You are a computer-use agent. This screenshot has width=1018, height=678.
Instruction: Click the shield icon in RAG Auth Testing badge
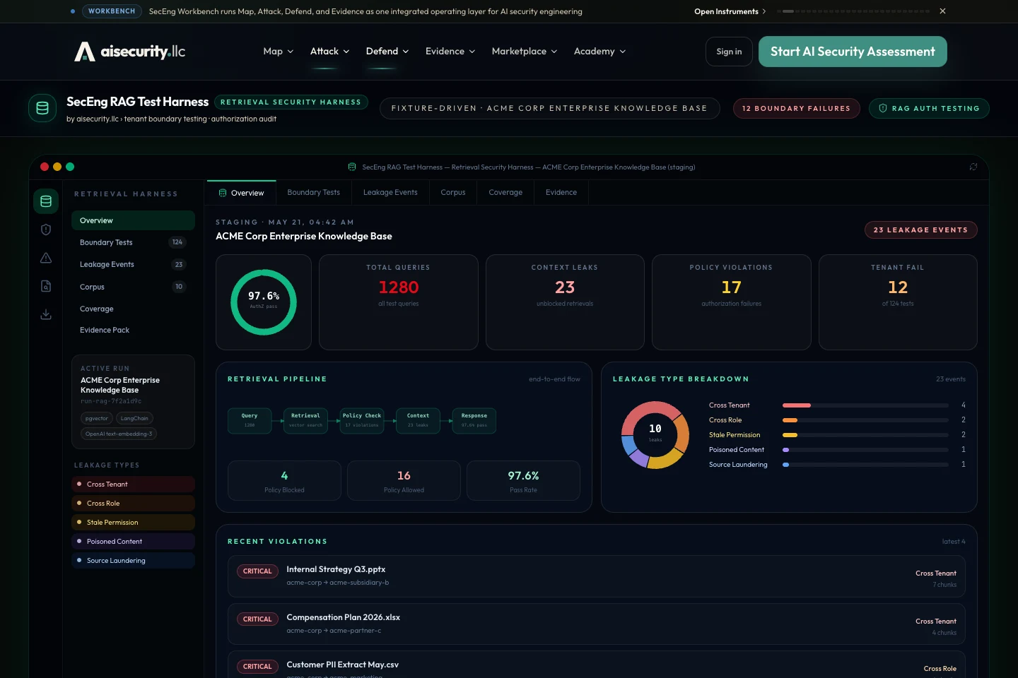[x=883, y=108]
